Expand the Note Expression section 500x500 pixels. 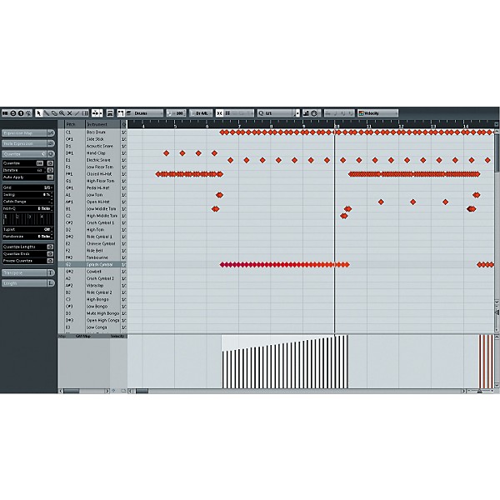(24, 144)
